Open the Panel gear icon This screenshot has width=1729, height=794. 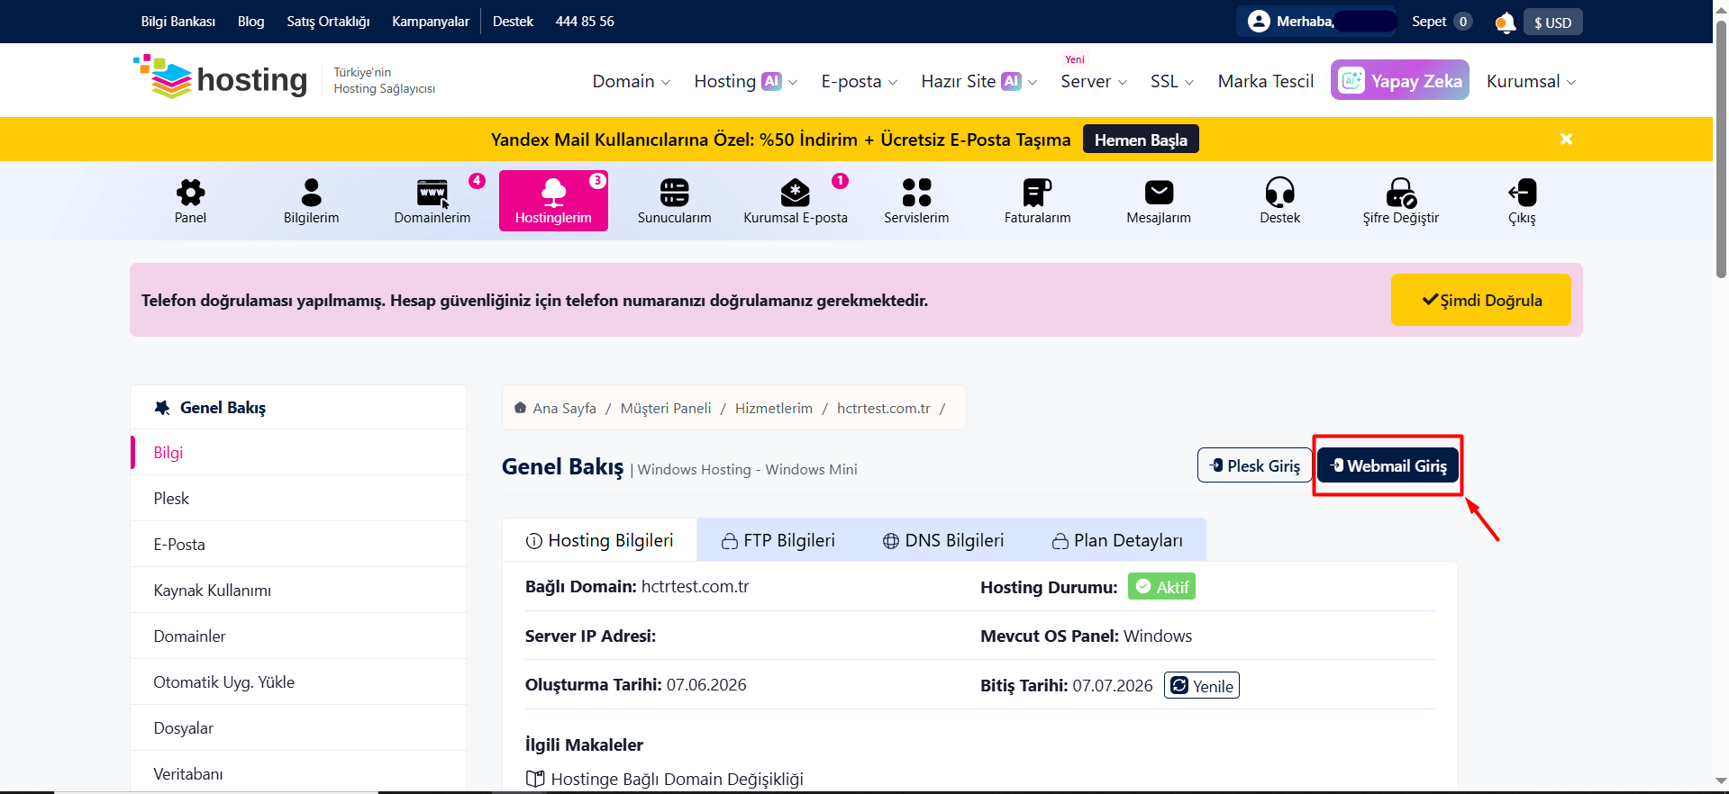[190, 193]
